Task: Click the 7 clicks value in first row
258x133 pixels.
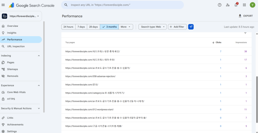Action: coord(221,52)
